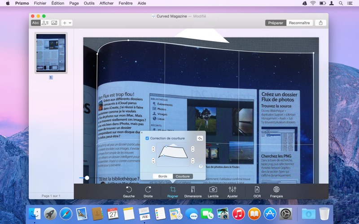359x224 pixels.
Task: Click the Page 1 sur 1 status text
Action: tap(51, 196)
